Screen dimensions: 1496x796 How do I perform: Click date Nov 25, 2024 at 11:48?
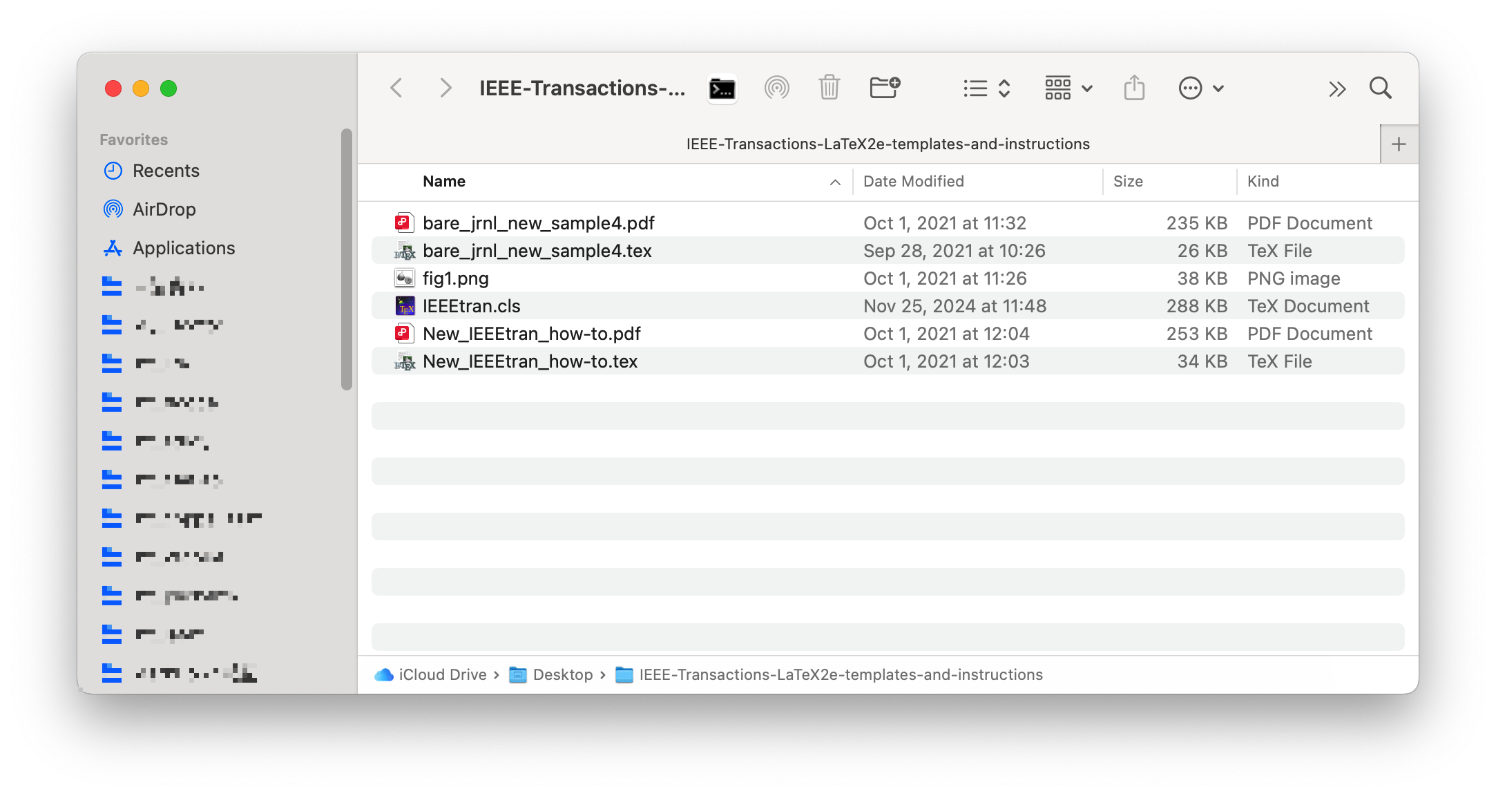tap(955, 306)
